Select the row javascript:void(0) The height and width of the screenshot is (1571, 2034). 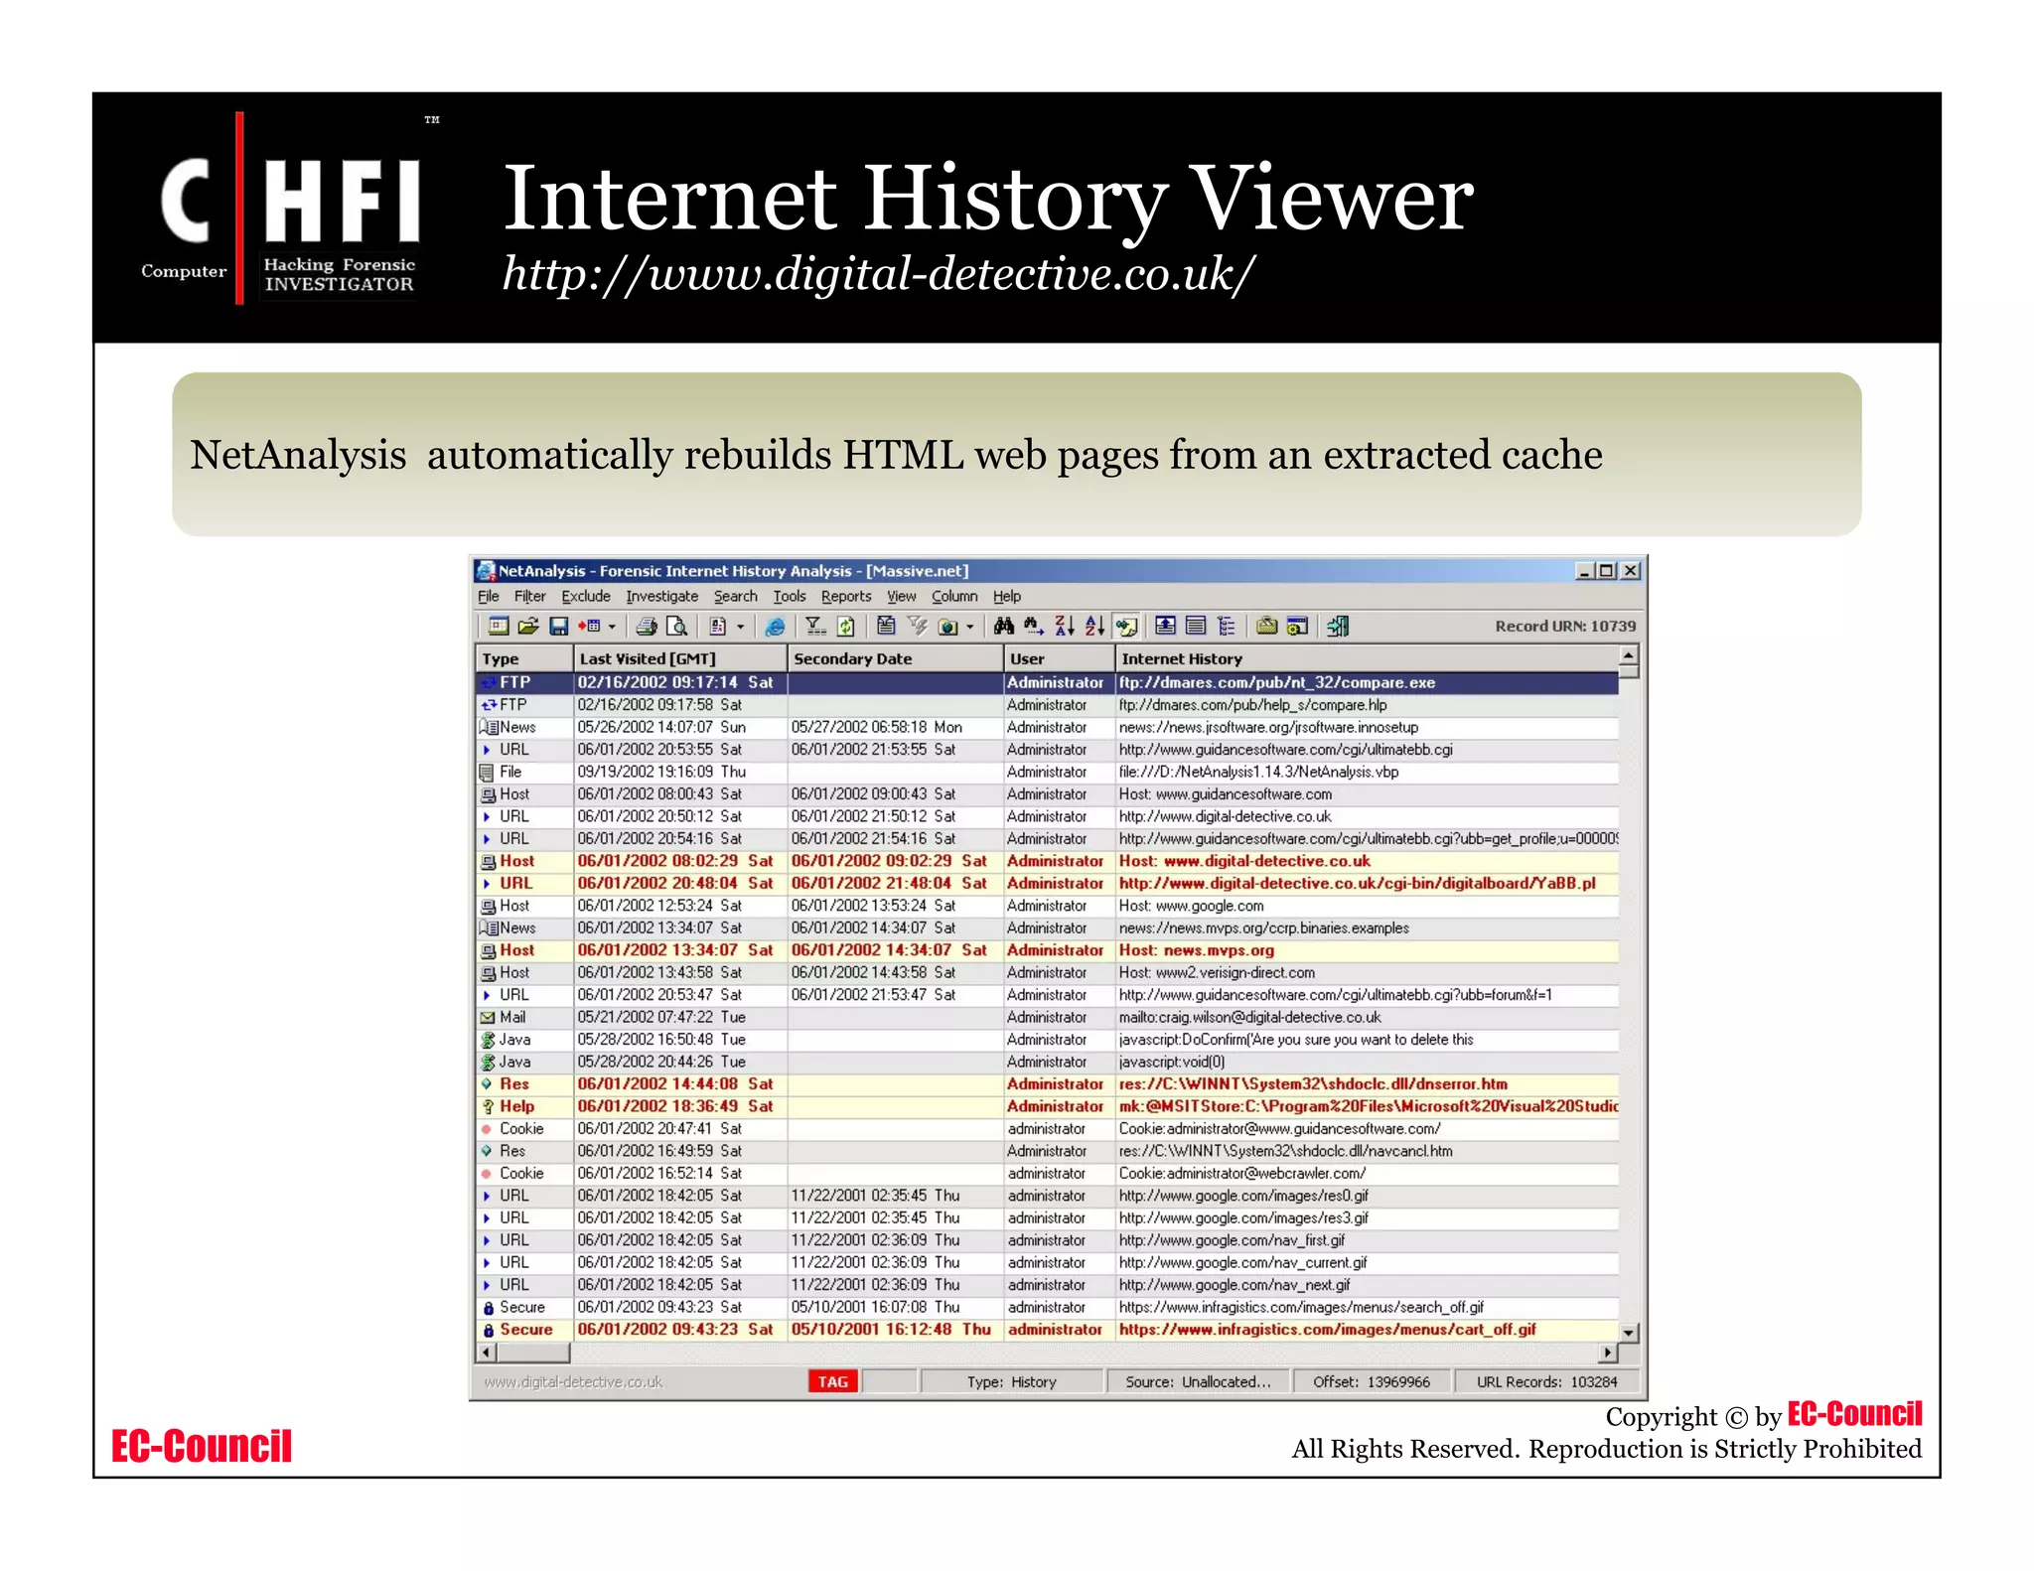pyautogui.click(x=1048, y=1062)
